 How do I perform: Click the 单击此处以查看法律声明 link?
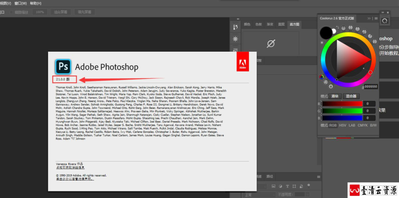pyautogui.click(x=75, y=179)
